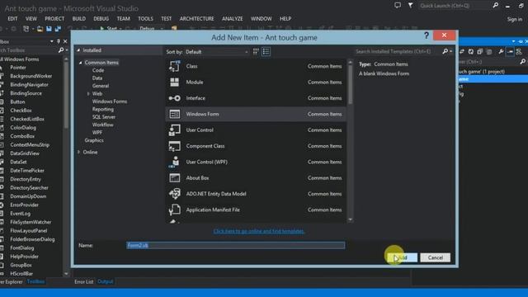Open the Sort by Default dropdown
This screenshot has height=297, width=528.
coord(217,52)
